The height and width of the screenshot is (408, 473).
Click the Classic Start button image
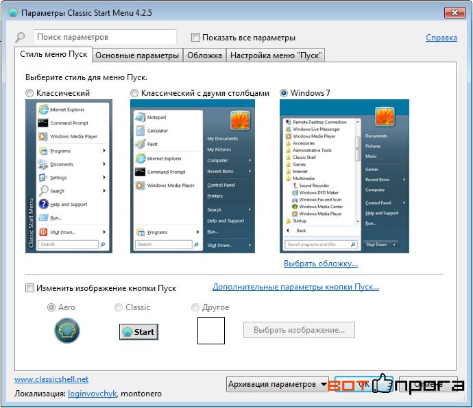[138, 332]
